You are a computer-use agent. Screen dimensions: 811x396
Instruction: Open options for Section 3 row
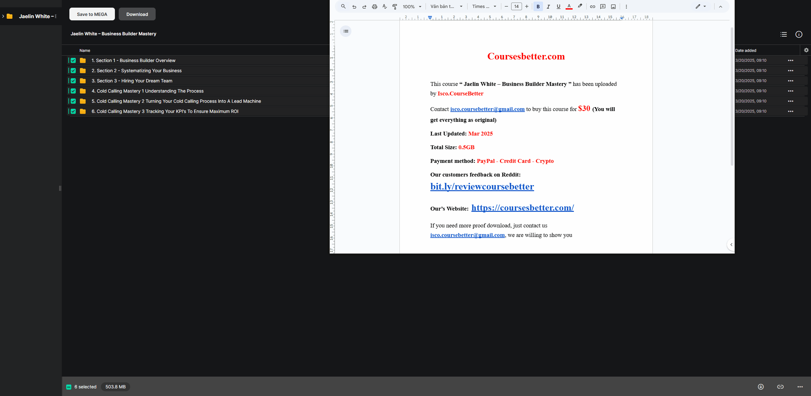[791, 81]
